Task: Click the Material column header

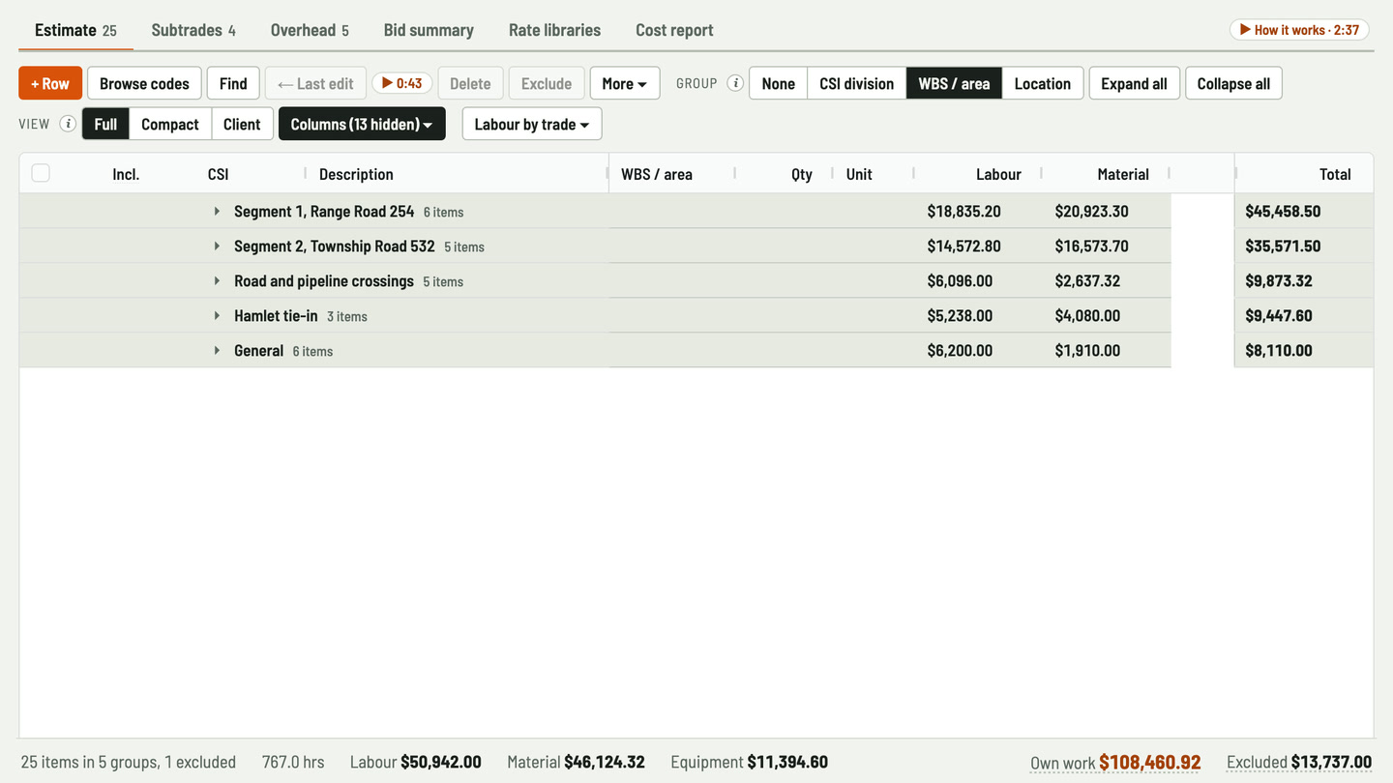Action: click(x=1123, y=174)
